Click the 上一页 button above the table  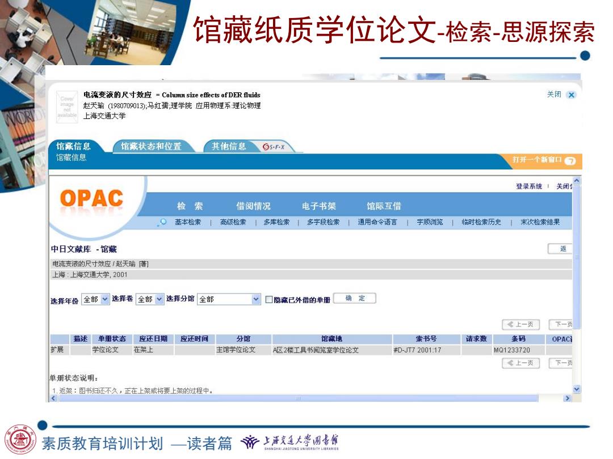click(x=520, y=324)
